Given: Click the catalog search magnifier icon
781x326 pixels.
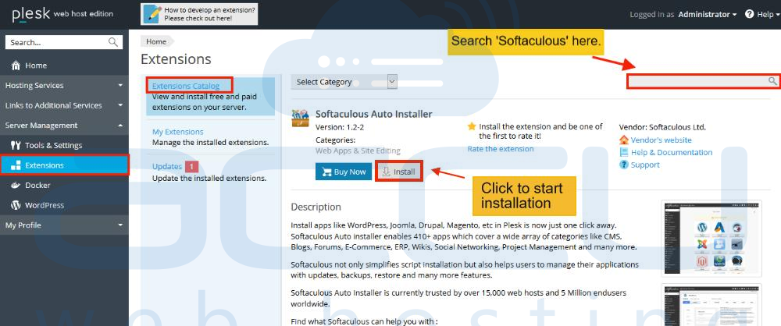Looking at the screenshot, I should tap(772, 81).
